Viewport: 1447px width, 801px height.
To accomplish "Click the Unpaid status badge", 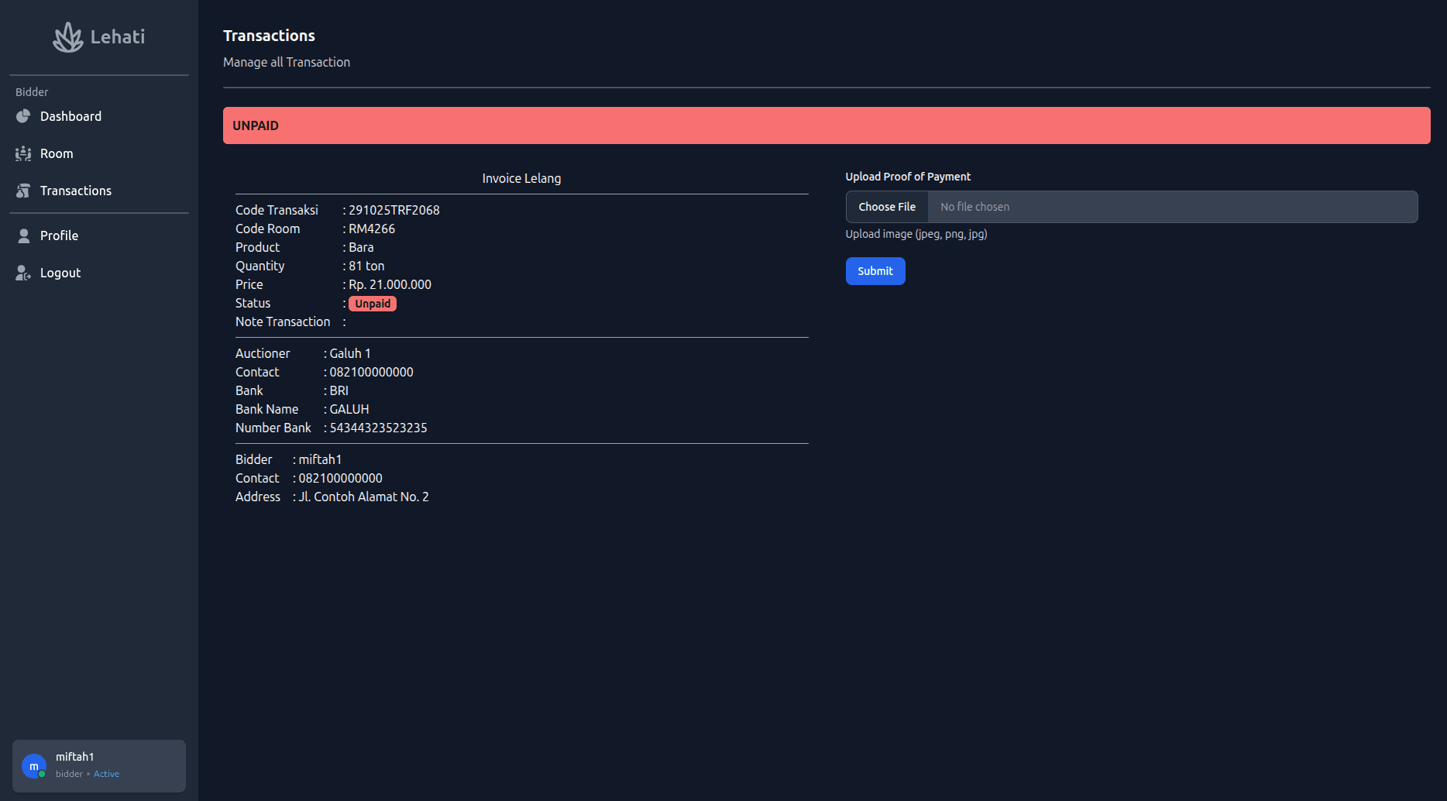I will [373, 304].
